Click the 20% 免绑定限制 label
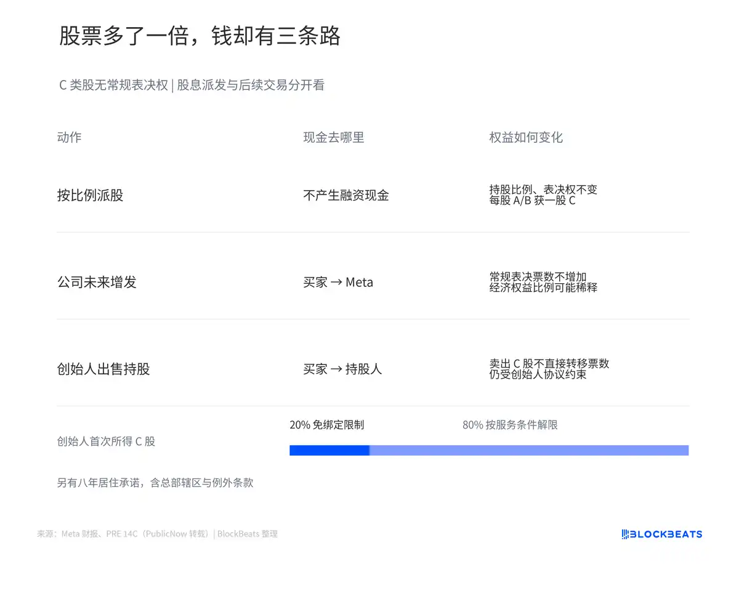 click(x=327, y=425)
